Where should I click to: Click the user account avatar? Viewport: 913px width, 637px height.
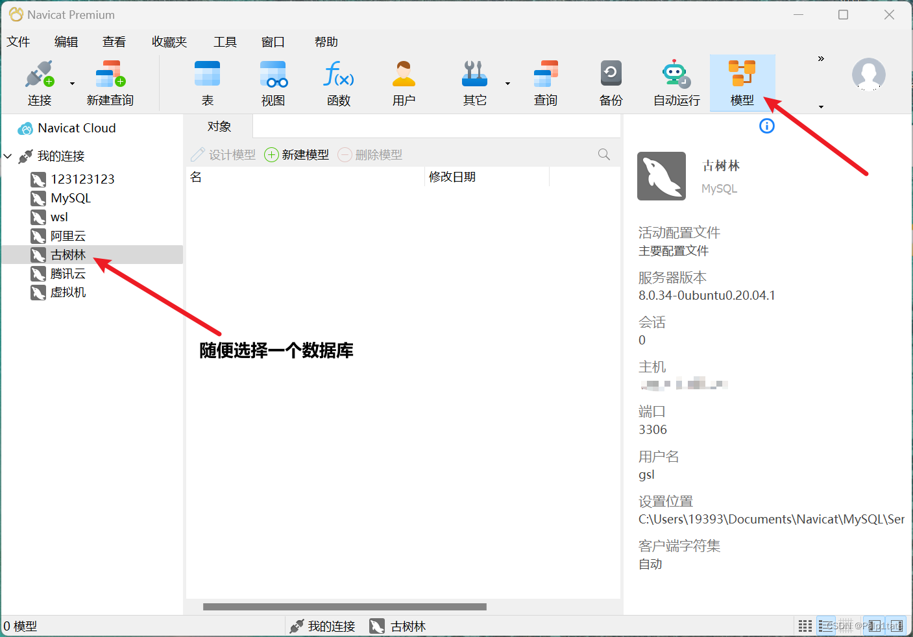click(x=869, y=74)
